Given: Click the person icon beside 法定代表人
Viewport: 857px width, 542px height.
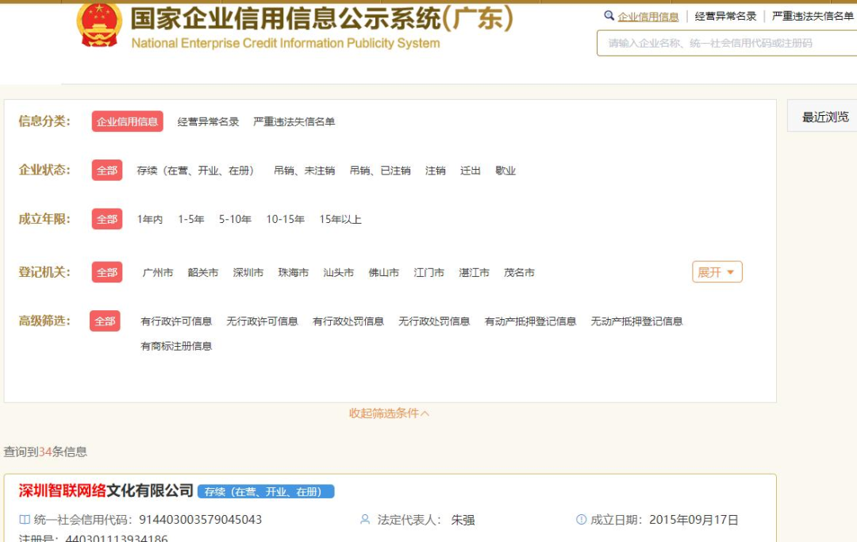Looking at the screenshot, I should (364, 521).
